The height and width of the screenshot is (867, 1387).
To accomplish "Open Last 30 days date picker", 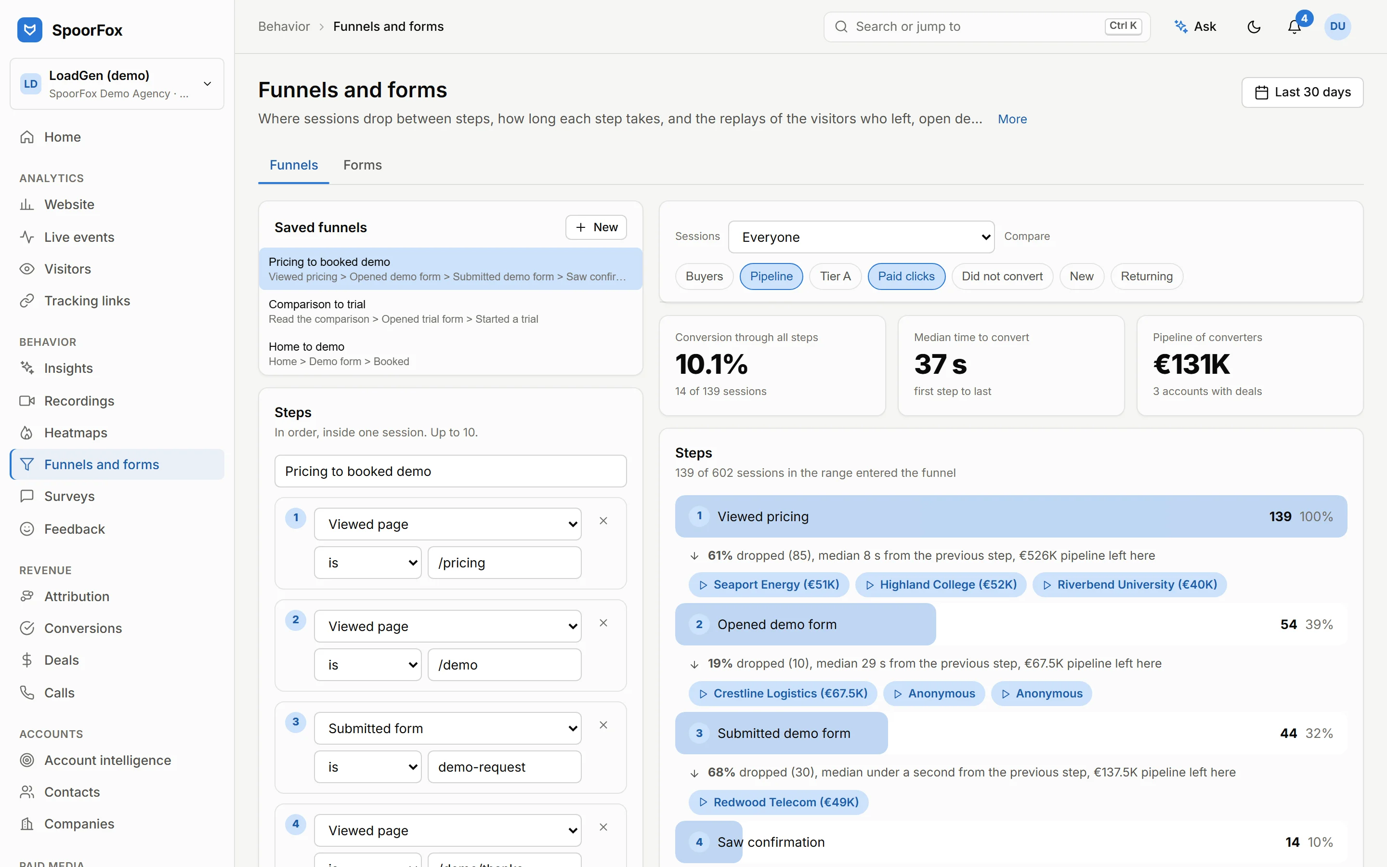I will pos(1302,92).
